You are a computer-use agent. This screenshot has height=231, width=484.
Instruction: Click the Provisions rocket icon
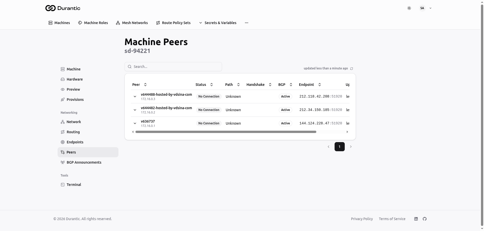[x=63, y=100]
